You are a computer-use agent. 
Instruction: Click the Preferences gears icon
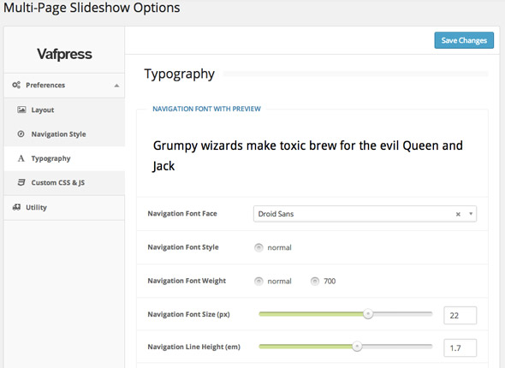(16, 85)
